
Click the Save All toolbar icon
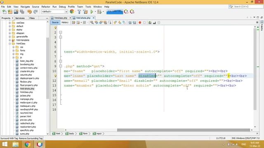[22, 12]
